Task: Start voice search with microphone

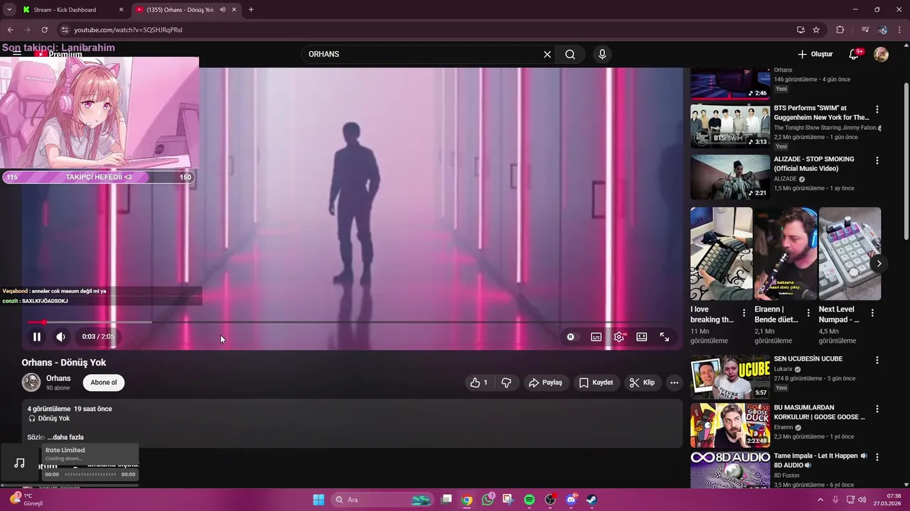Action: (x=602, y=55)
